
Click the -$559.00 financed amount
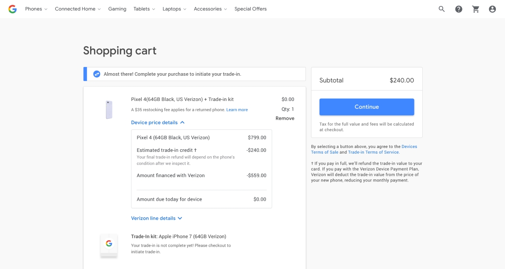[256, 175]
